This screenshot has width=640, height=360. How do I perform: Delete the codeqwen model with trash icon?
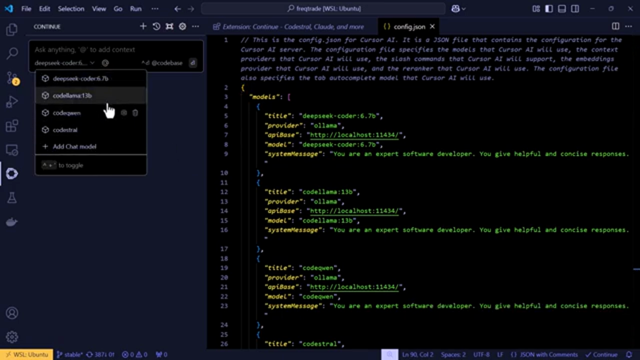pos(135,113)
